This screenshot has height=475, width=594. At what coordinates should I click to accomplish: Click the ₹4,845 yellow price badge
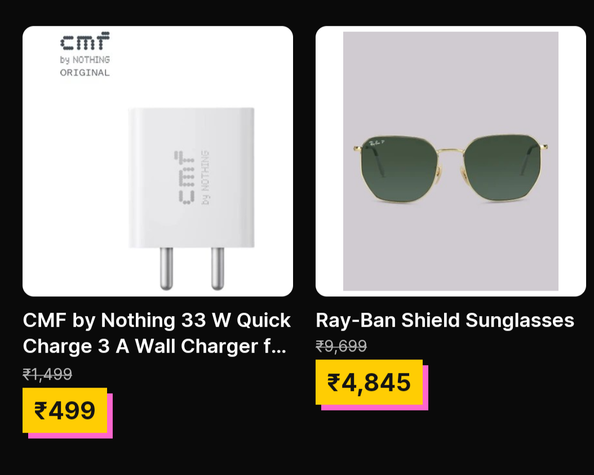tap(369, 382)
